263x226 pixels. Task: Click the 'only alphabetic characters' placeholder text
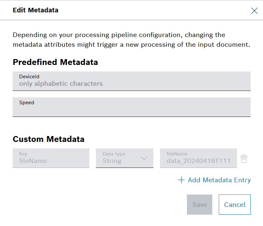pos(61,84)
